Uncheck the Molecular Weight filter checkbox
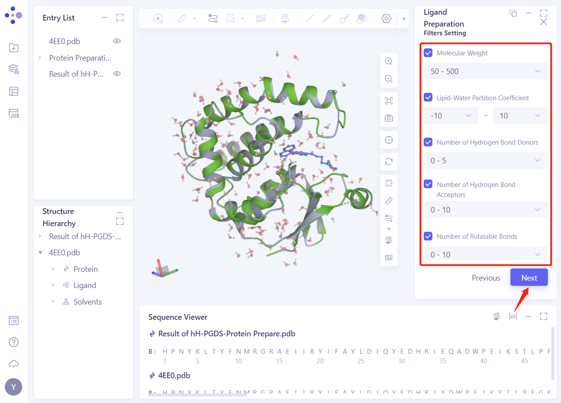Screen dimensions: 561x403 click(x=428, y=53)
